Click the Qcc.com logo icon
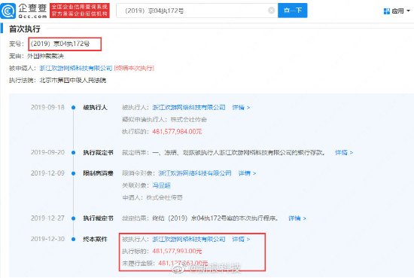 [8, 11]
